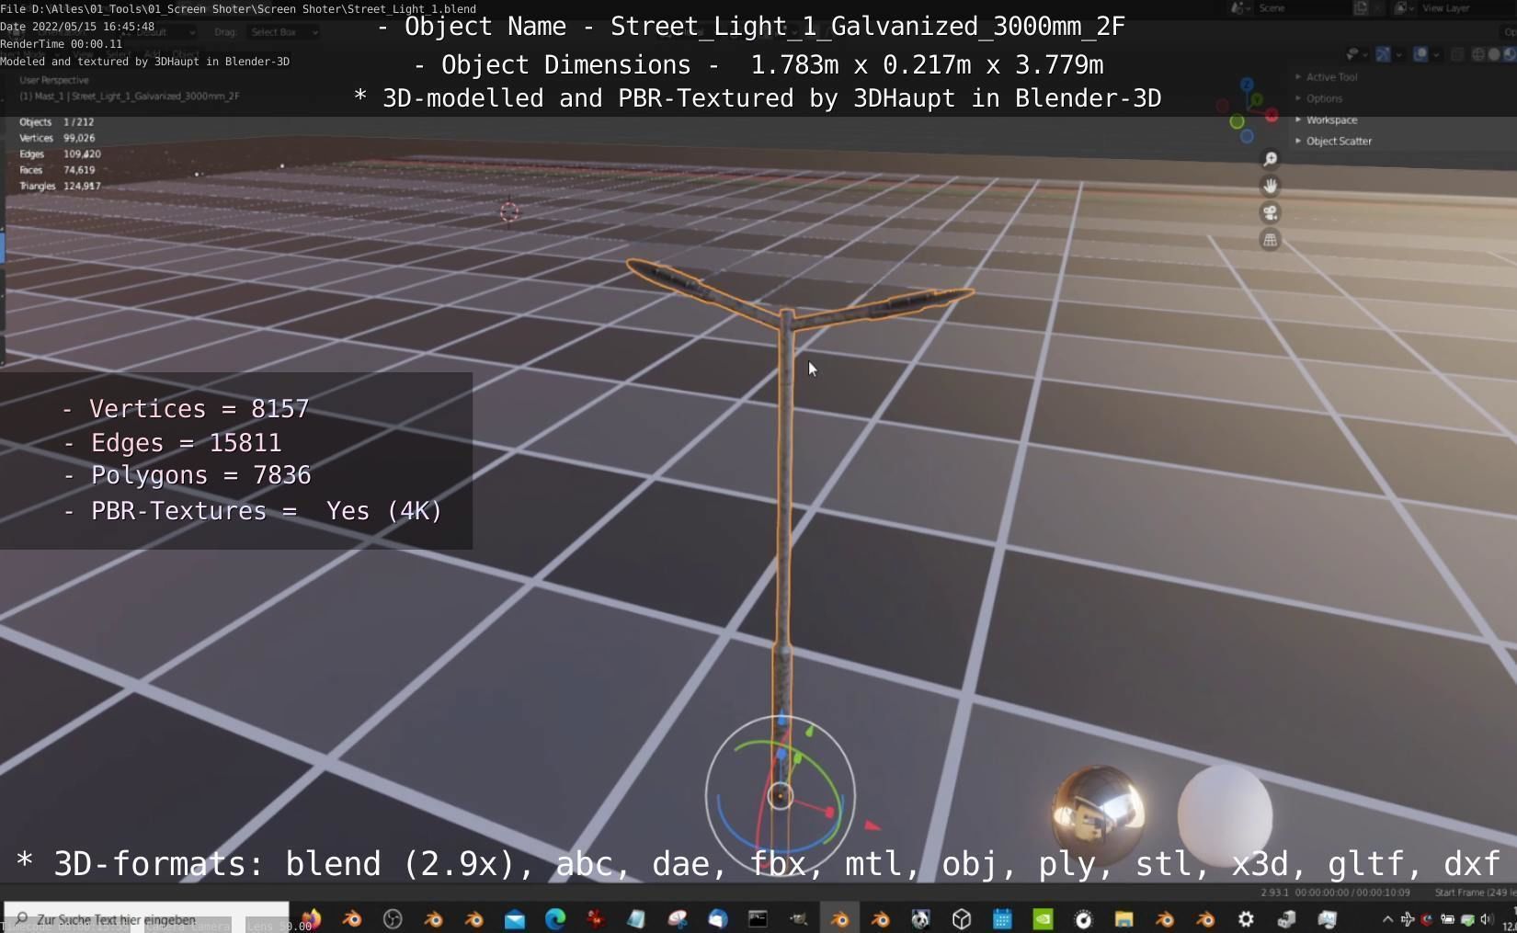Toggle the Show Overlays button

click(1420, 54)
